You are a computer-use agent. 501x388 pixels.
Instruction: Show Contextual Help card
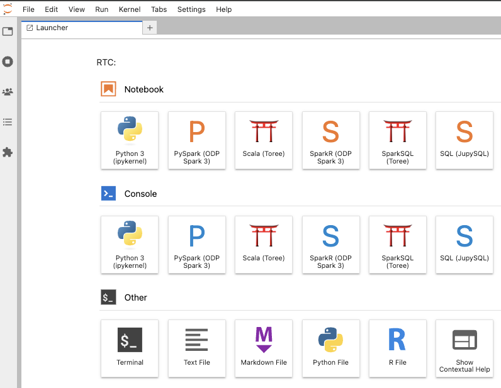464,348
